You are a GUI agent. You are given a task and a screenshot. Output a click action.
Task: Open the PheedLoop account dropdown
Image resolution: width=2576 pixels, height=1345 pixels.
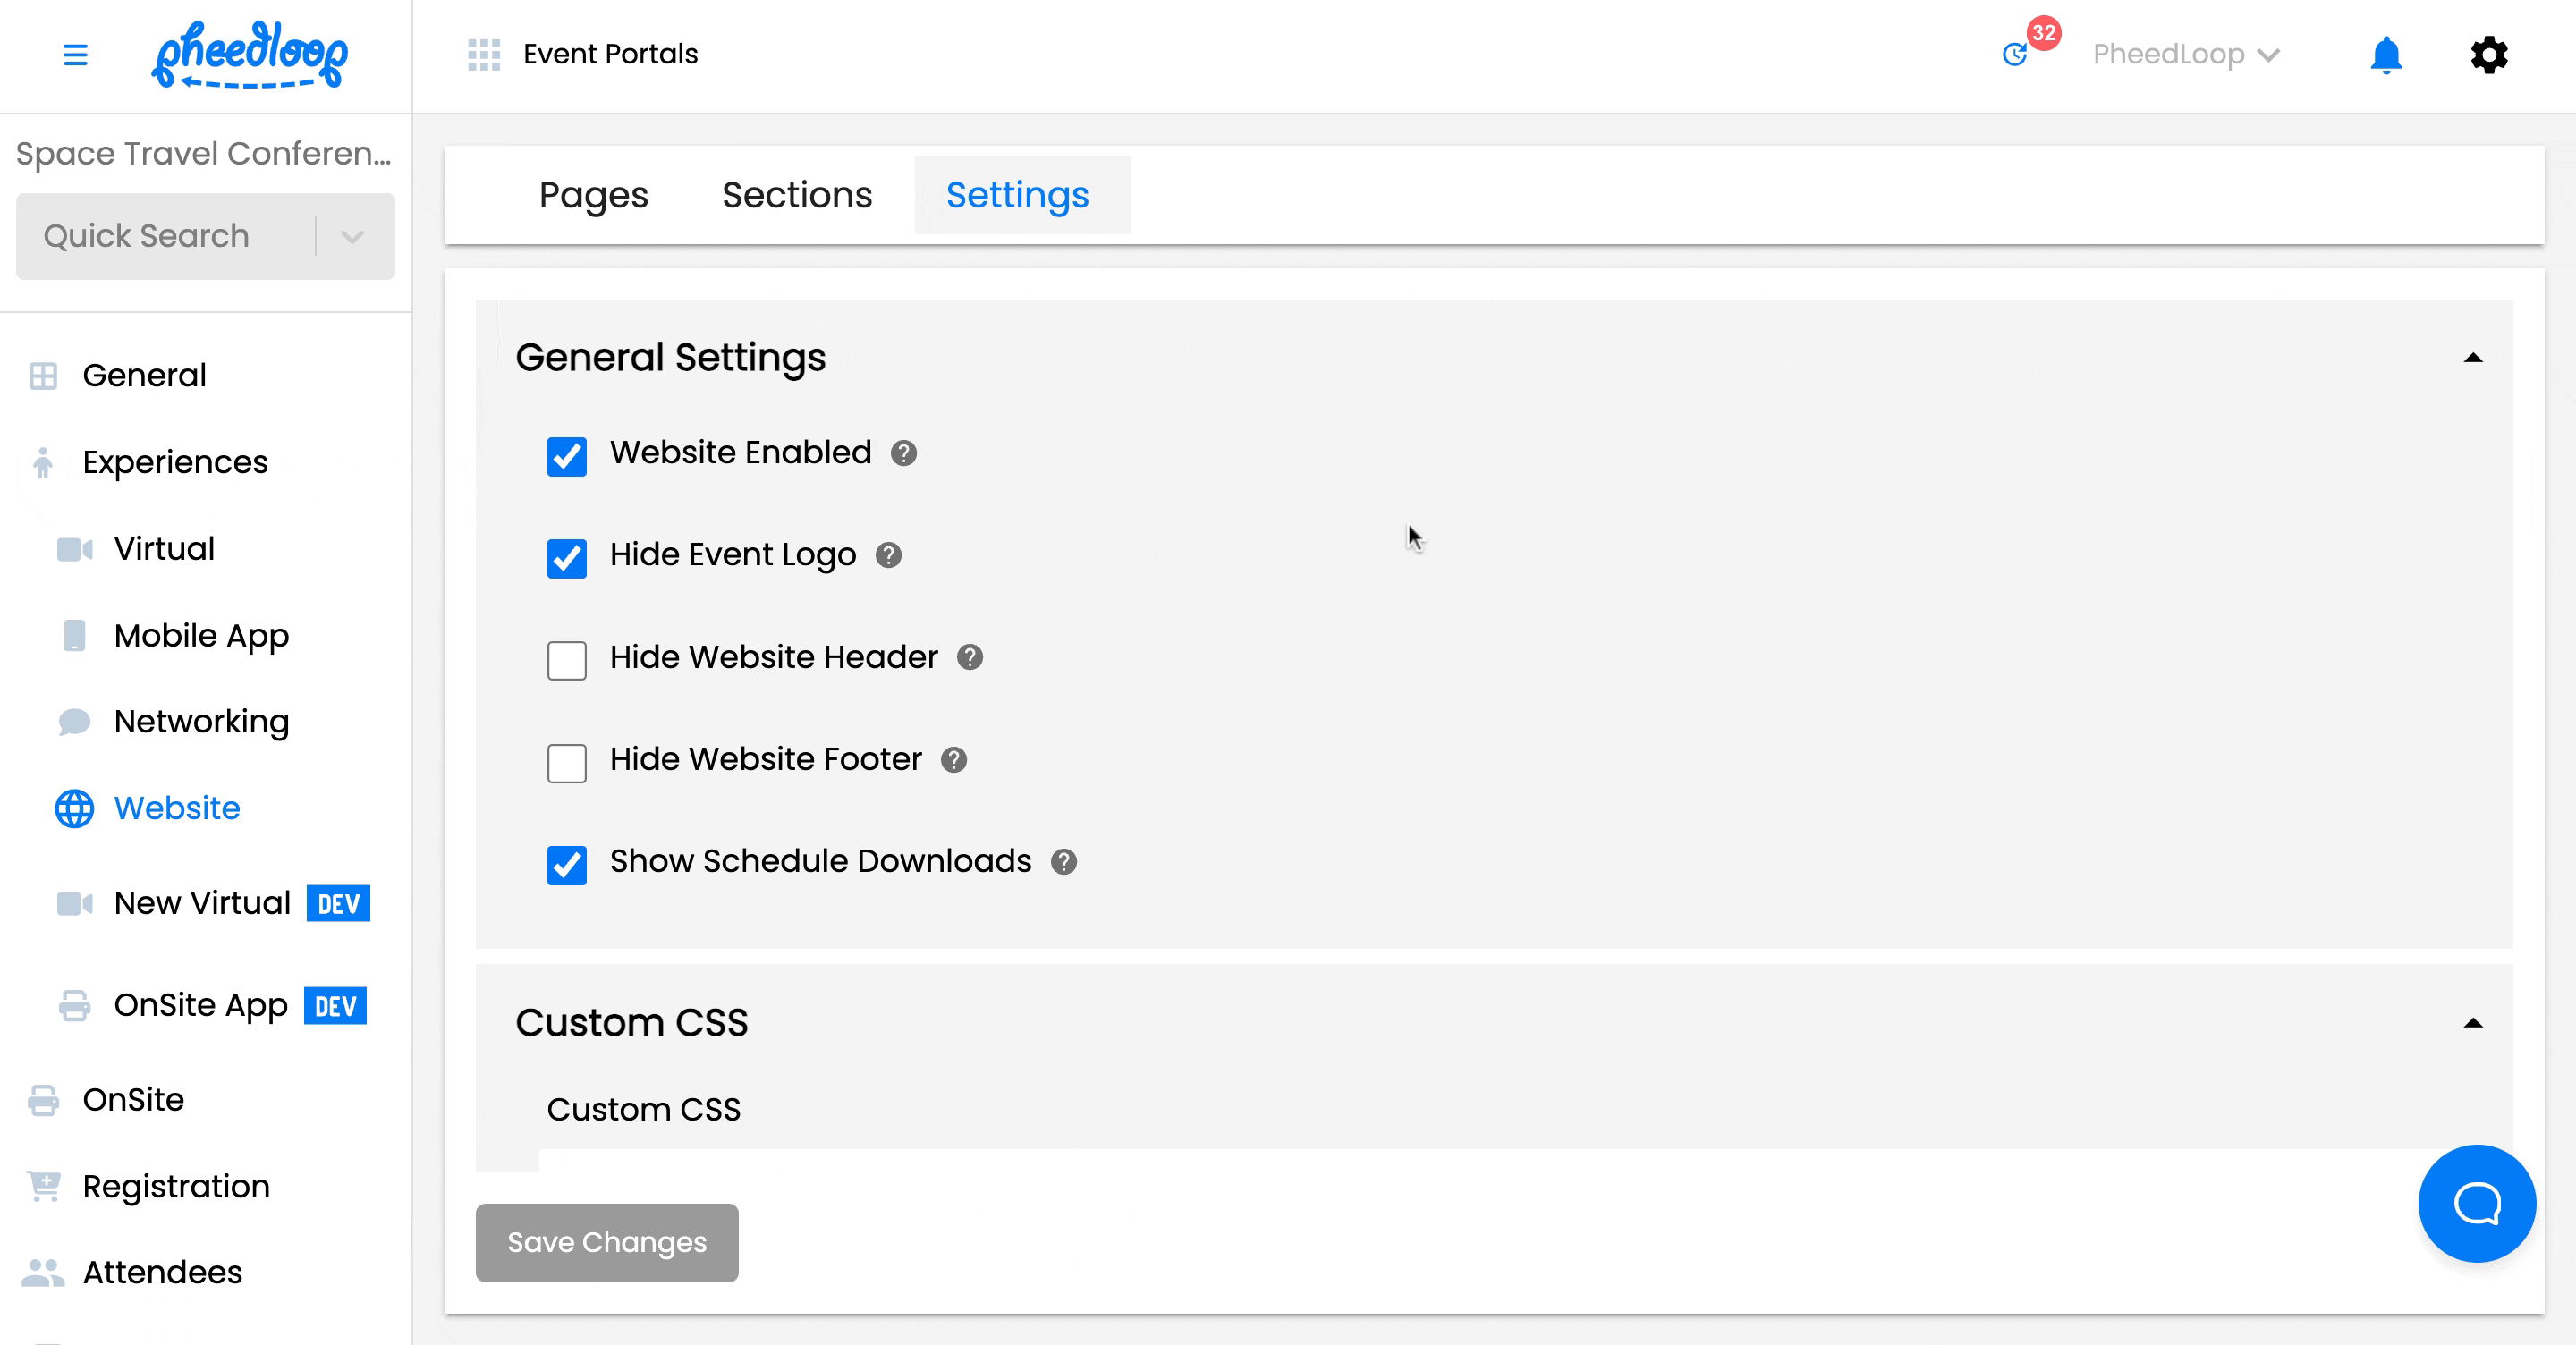click(x=2186, y=55)
